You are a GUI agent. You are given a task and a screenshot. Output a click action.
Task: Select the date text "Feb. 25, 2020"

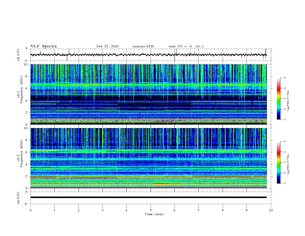click(x=107, y=46)
